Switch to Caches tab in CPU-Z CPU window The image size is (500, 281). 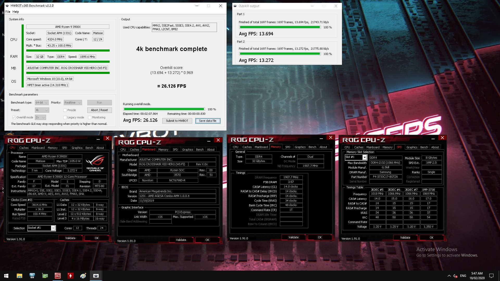(24, 148)
